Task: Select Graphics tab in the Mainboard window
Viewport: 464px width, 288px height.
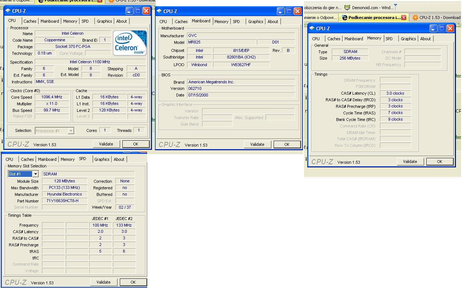Action: (256, 22)
